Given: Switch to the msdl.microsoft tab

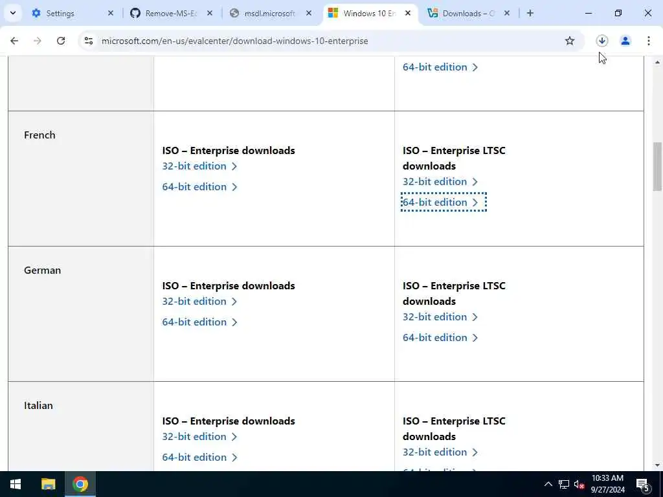Looking at the screenshot, I should point(271,13).
